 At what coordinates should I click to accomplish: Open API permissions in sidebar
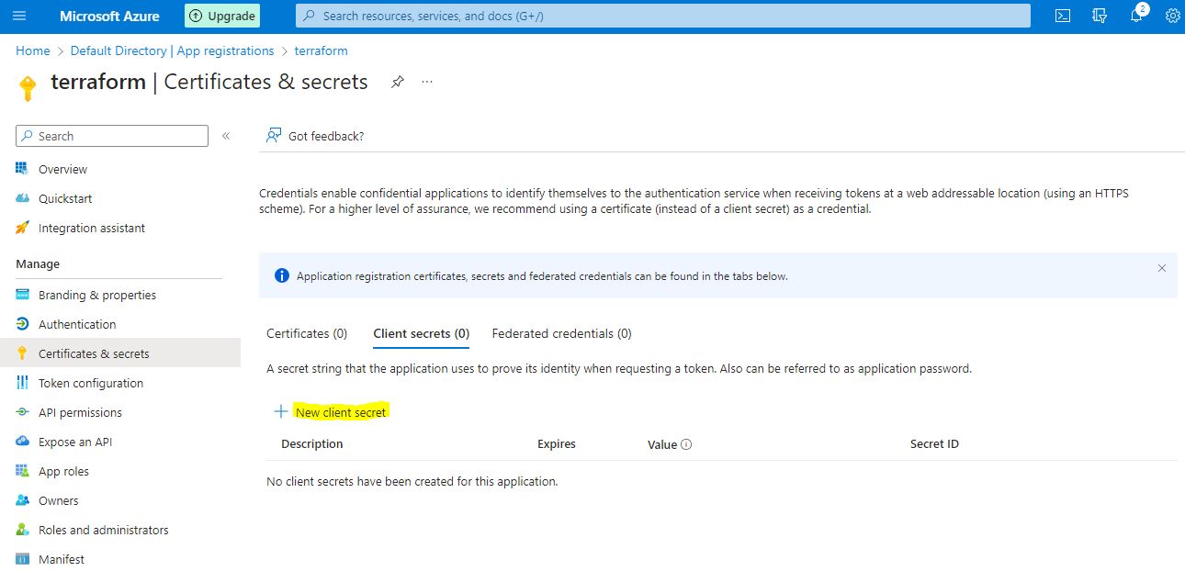(80, 412)
